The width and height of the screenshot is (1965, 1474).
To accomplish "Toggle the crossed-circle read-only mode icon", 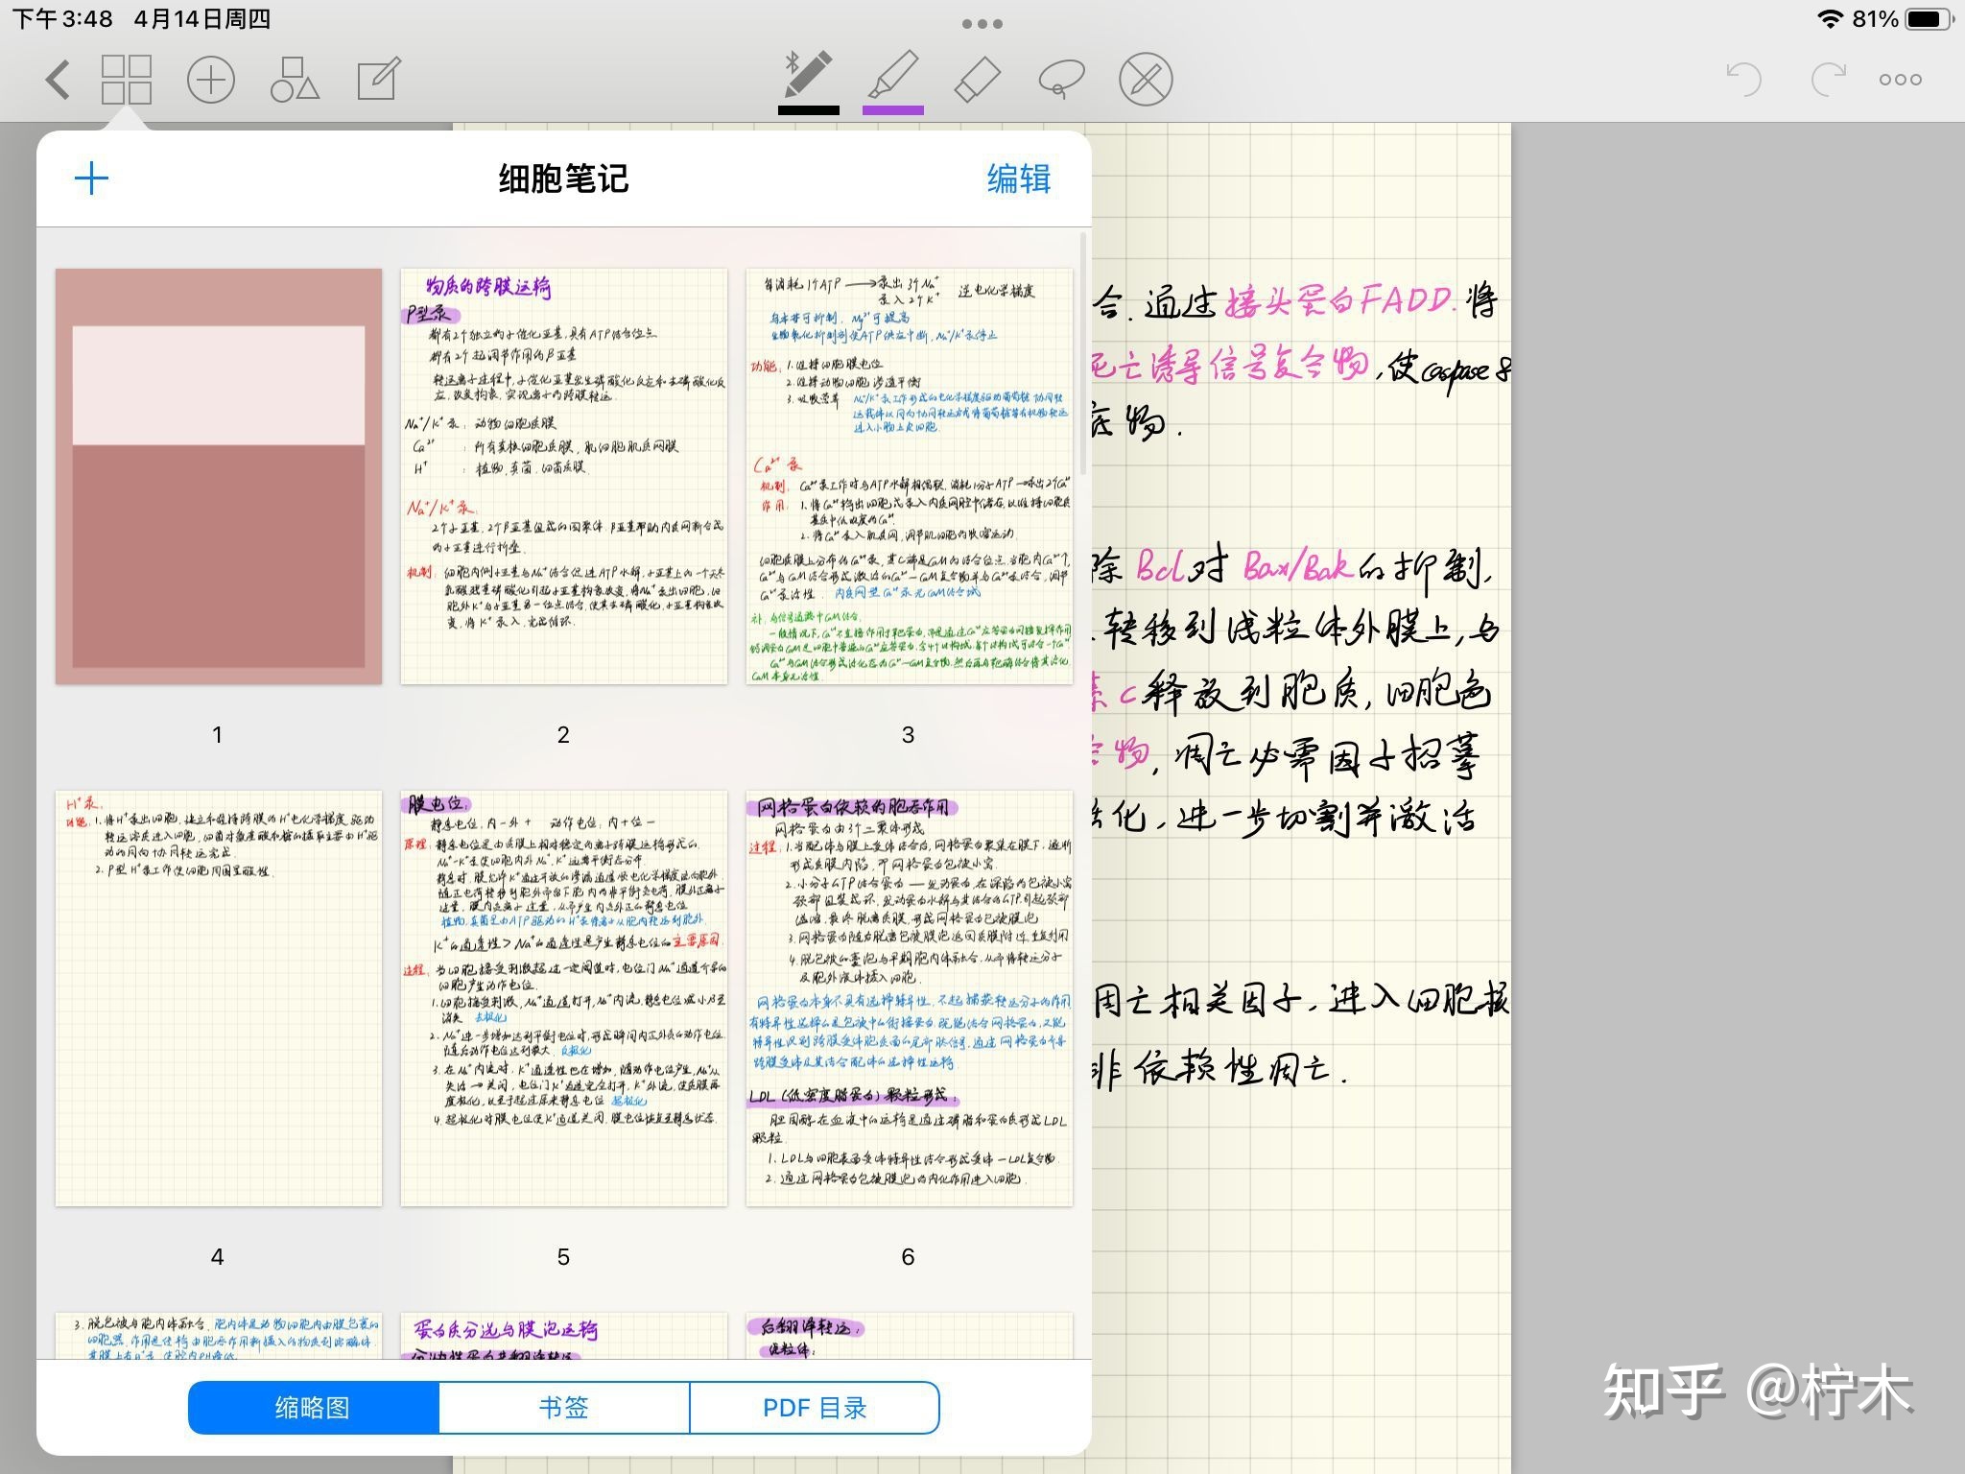I will coord(1146,80).
